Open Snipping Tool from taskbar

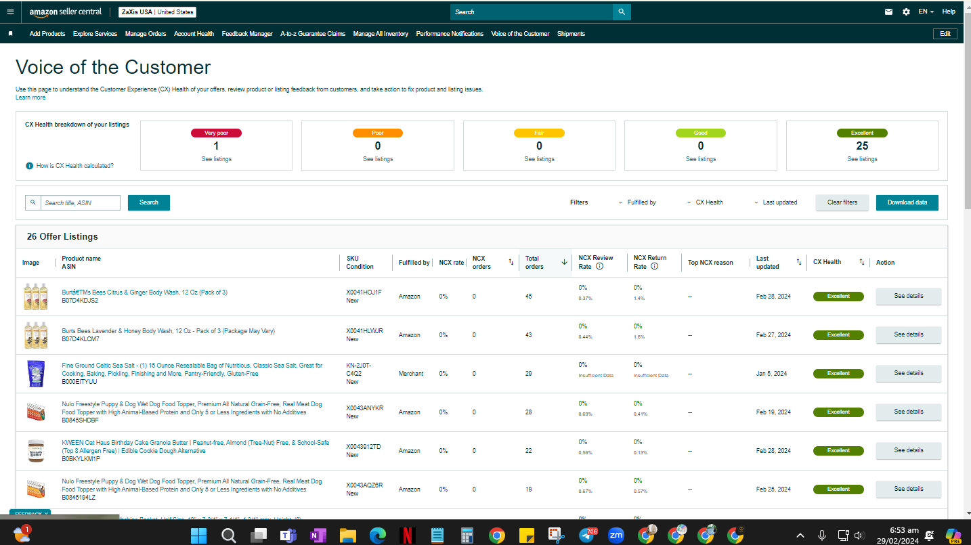point(557,536)
